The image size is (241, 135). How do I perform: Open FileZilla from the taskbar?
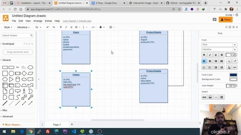click(x=48, y=132)
